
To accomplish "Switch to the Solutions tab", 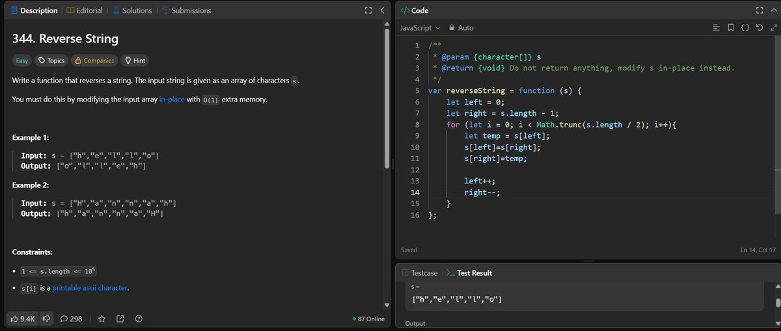I will 131,10.
